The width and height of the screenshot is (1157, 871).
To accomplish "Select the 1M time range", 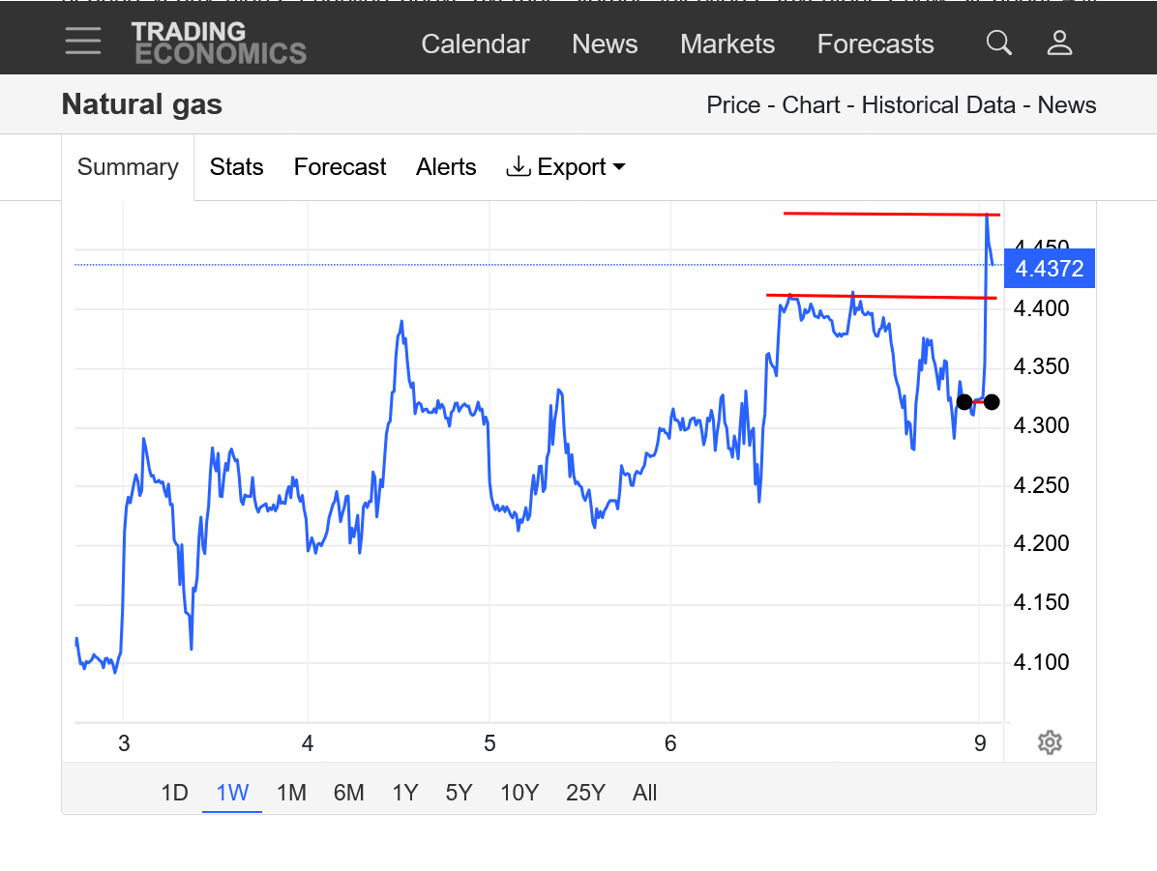I will pos(291,793).
